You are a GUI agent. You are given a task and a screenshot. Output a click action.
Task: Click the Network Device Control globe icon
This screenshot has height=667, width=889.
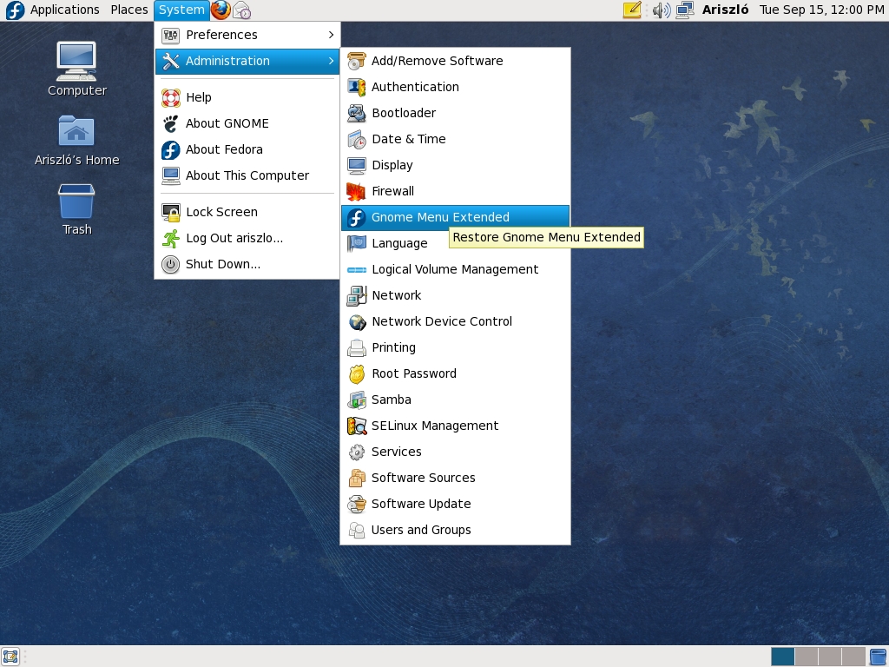tap(357, 321)
